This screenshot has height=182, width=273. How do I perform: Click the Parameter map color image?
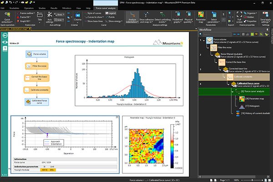146,146
